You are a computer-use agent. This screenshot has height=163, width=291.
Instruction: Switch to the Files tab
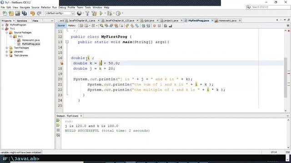[x=35, y=21]
